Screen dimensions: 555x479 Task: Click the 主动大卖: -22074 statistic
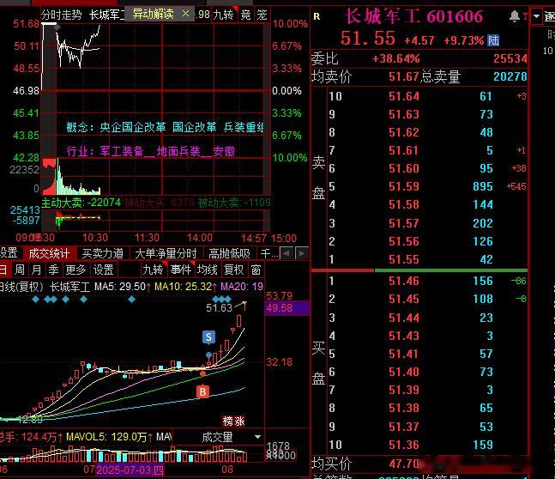pyautogui.click(x=81, y=203)
